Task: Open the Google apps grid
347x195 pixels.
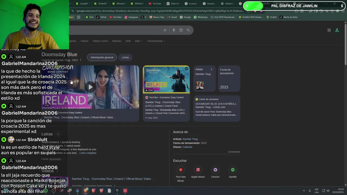Action: (329, 30)
